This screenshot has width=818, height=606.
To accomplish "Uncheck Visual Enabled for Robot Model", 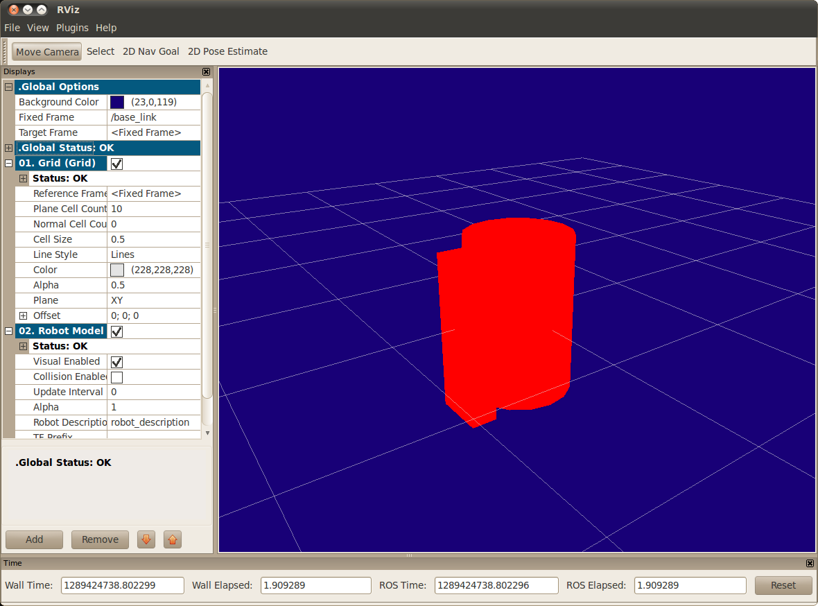I will pos(117,362).
